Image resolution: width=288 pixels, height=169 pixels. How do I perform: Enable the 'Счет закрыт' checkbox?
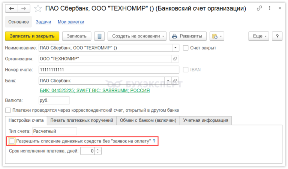pos(186,48)
